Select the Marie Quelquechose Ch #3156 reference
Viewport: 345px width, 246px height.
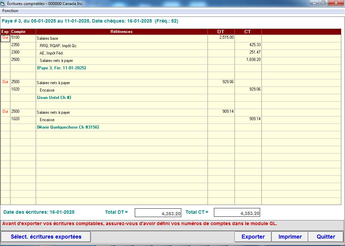[x=68, y=127]
